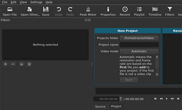This screenshot has height=110, width=182.
Task: Click the Open File toolbar icon
Action: click(x=10, y=11)
